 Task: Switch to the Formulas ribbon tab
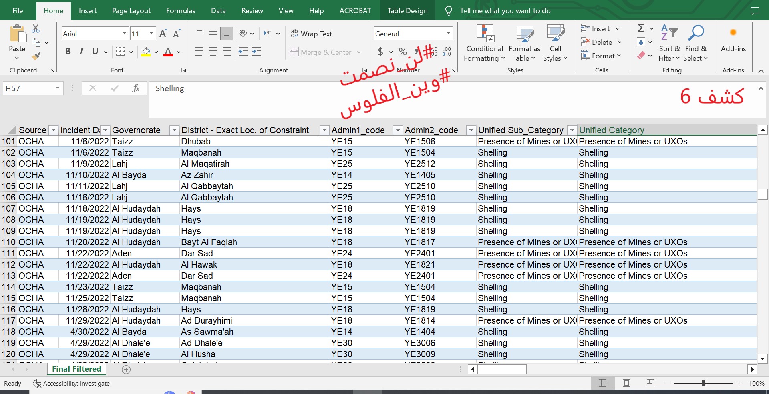(x=181, y=11)
